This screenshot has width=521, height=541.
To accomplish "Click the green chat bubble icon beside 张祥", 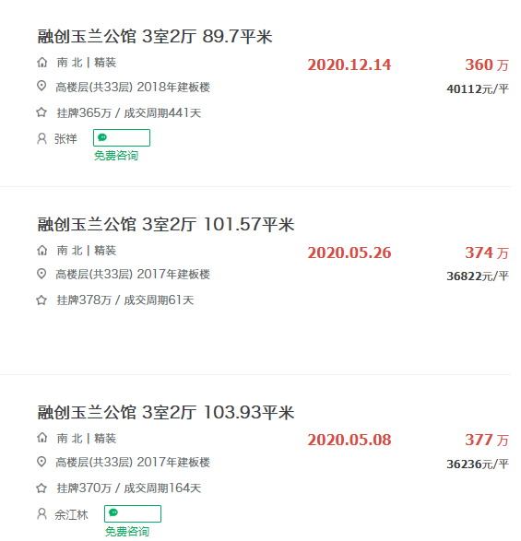I will pyautogui.click(x=102, y=137).
